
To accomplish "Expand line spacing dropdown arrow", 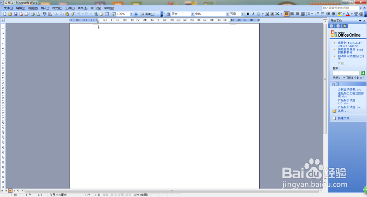I will coord(312,14).
